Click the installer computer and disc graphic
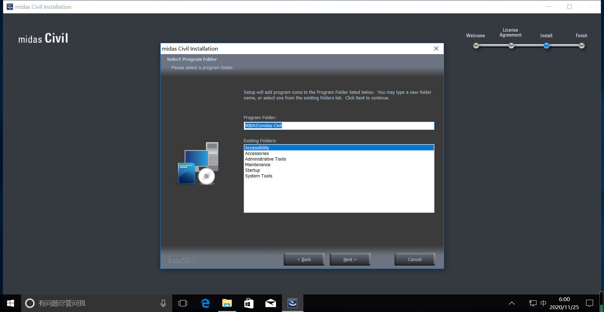Screen dimensions: 604x312 pos(198,163)
